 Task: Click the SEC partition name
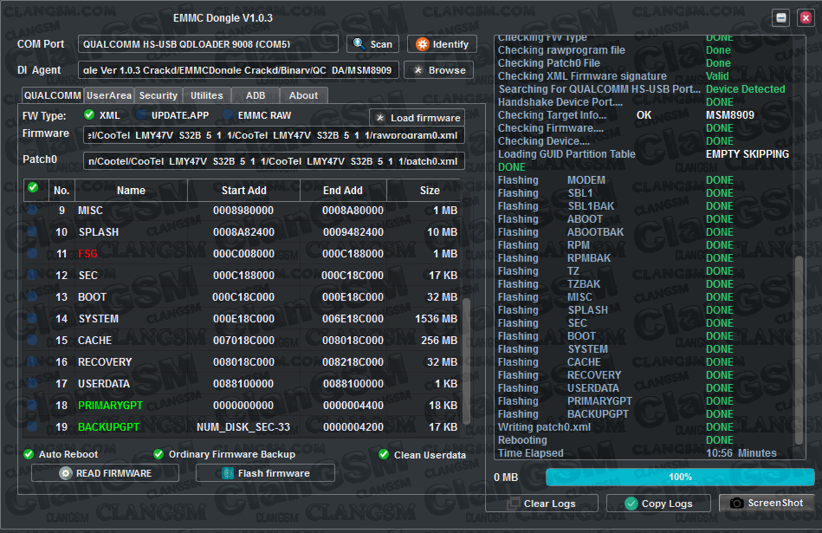coord(88,276)
